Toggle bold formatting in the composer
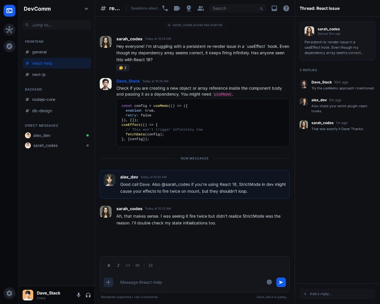Image resolution: width=380 pixels, height=304 pixels. pyautogui.click(x=109, y=266)
